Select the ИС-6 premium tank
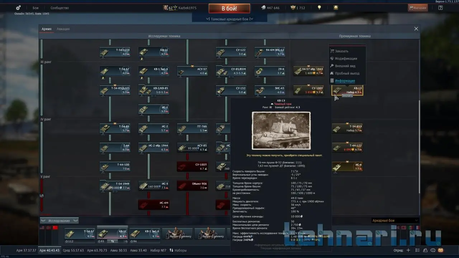This screenshot has width=459, height=258. (347, 166)
